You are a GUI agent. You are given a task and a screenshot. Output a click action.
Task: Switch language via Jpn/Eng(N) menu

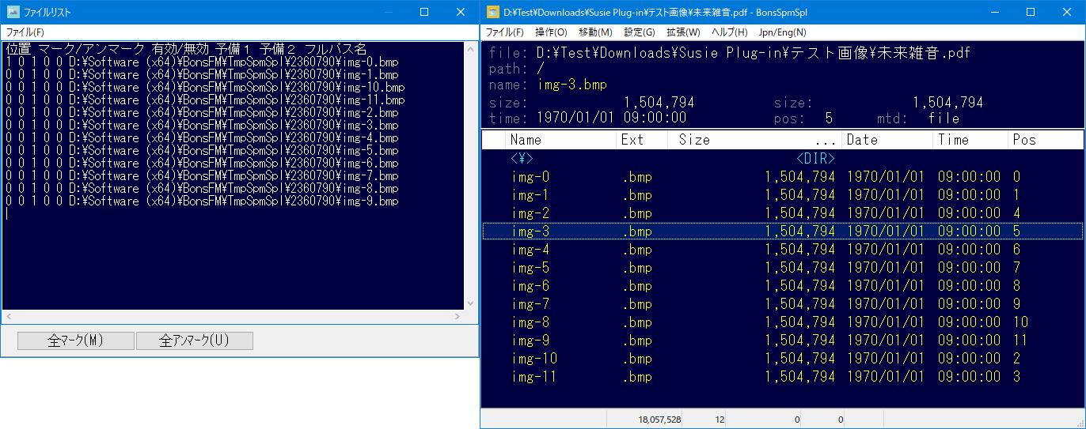pos(782,32)
